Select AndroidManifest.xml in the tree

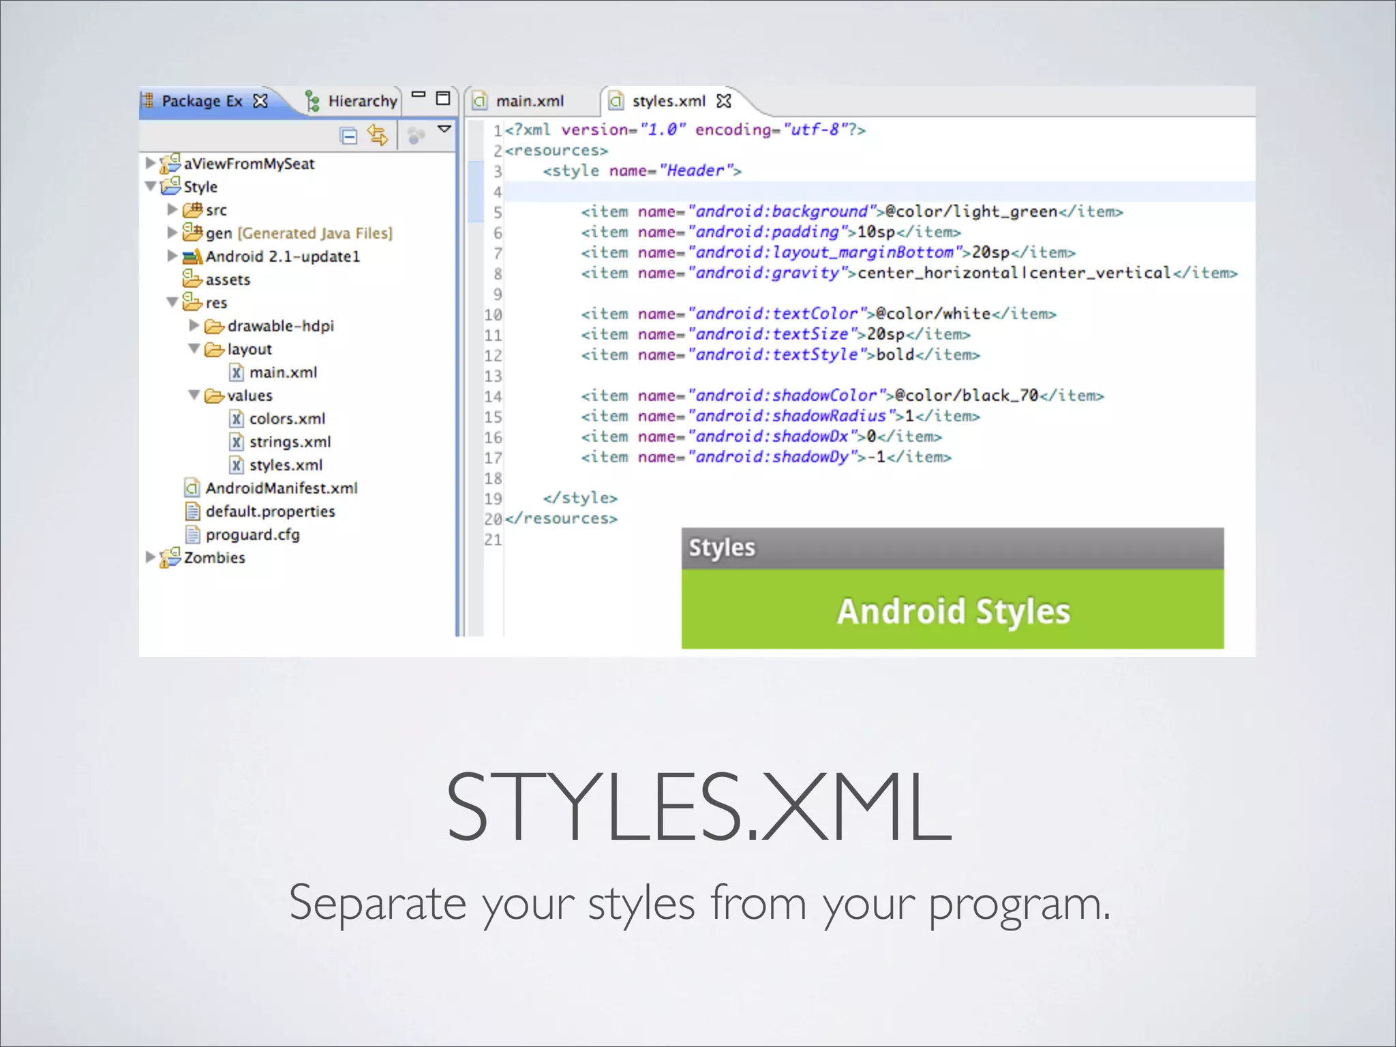[282, 488]
